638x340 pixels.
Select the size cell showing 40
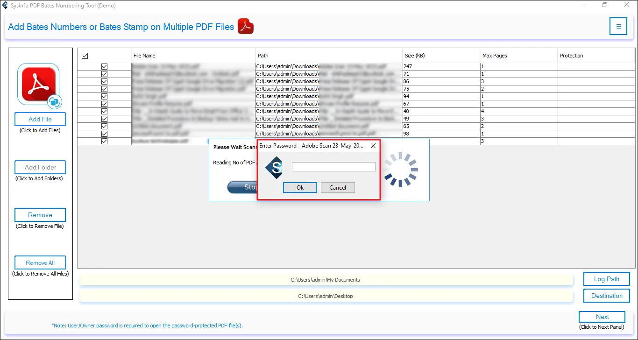[441, 111]
